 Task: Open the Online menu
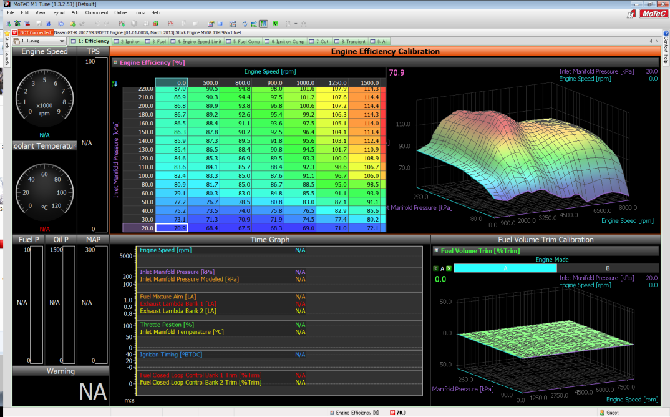point(120,13)
